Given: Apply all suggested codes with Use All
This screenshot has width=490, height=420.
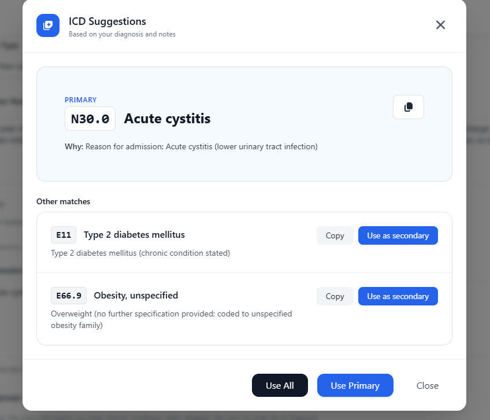Looking at the screenshot, I should pyautogui.click(x=280, y=385).
